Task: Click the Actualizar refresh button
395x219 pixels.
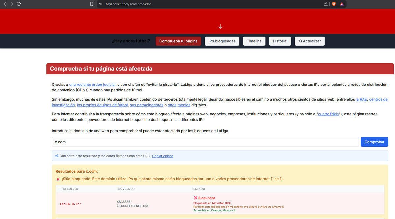Action: 310,41
